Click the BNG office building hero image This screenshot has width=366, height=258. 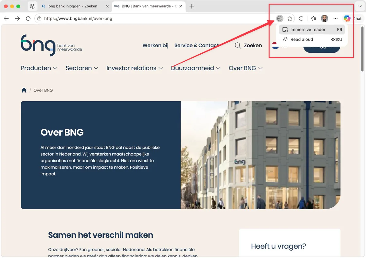[x=260, y=155]
